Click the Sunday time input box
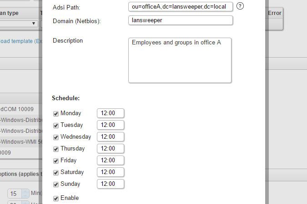 (x=111, y=184)
